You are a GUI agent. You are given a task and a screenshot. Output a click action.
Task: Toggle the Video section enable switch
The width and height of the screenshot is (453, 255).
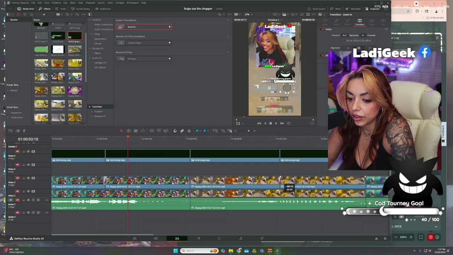click(322, 29)
